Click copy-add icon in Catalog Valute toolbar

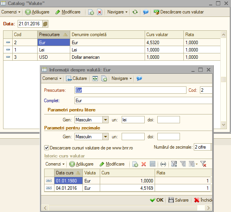91,12
